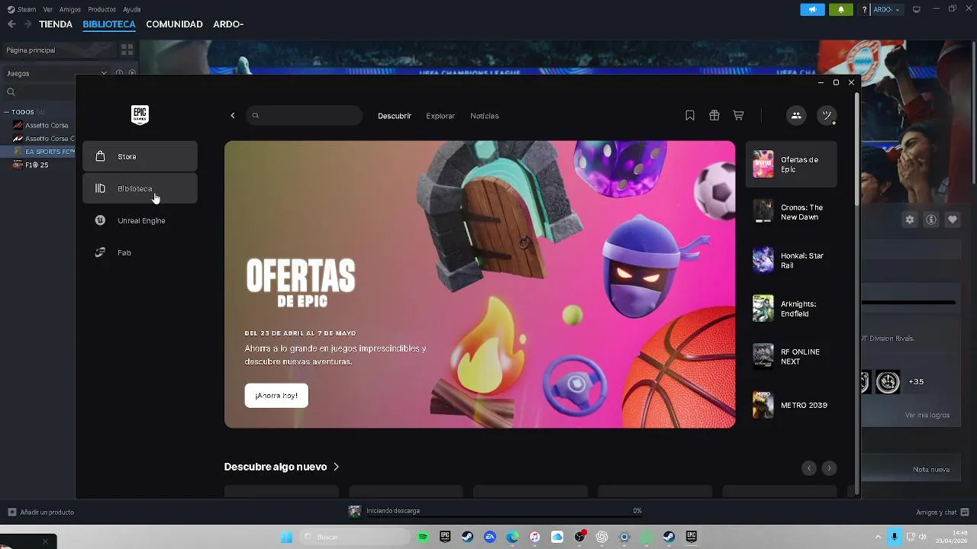Open Fab marketplace in sidebar
Image resolution: width=977 pixels, height=549 pixels.
(x=140, y=252)
